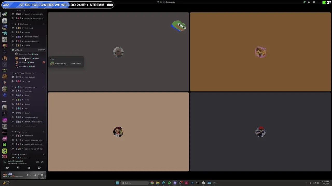Share your screen button

point(18,168)
